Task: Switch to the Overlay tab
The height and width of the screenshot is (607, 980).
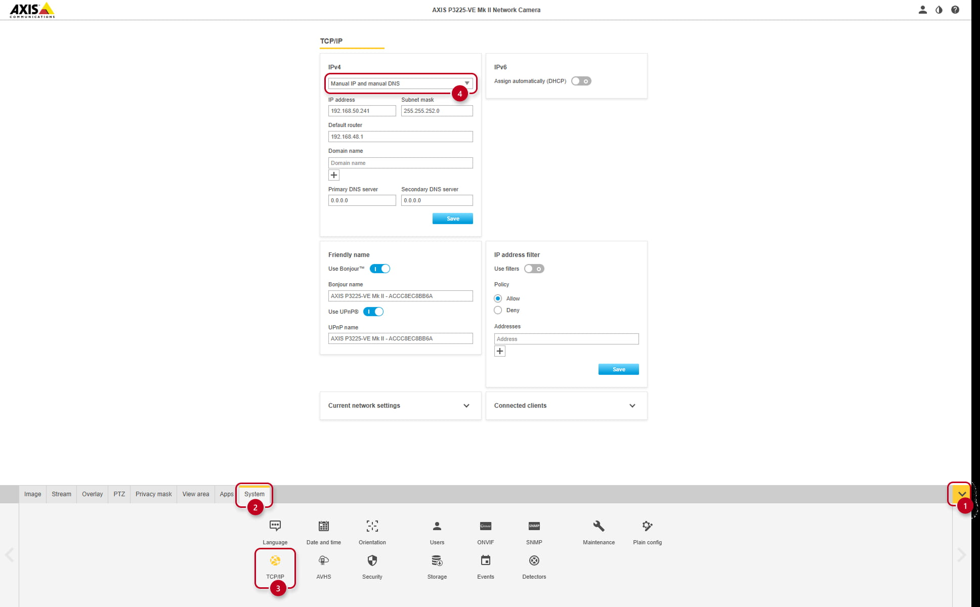Action: 92,494
